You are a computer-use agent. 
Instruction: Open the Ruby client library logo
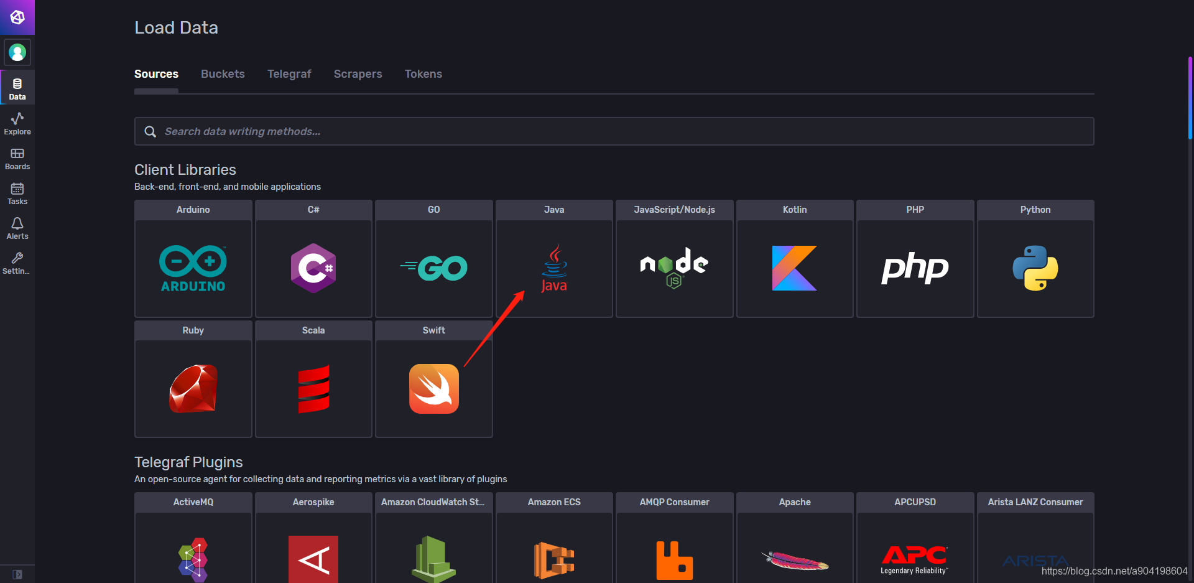(193, 389)
